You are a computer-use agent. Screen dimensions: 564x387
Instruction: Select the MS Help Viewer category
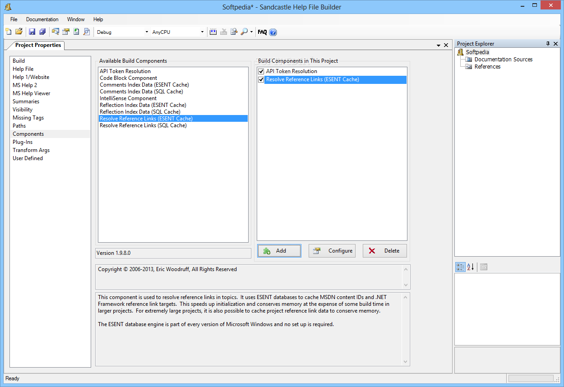click(x=50, y=93)
